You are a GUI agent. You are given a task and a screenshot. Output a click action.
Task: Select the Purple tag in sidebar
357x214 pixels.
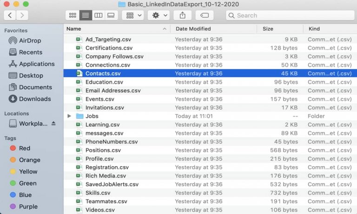pyautogui.click(x=28, y=207)
